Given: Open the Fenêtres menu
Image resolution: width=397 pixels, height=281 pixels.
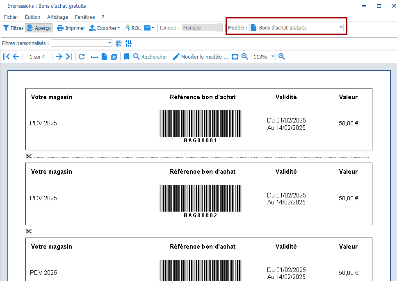Looking at the screenshot, I should click(x=85, y=17).
